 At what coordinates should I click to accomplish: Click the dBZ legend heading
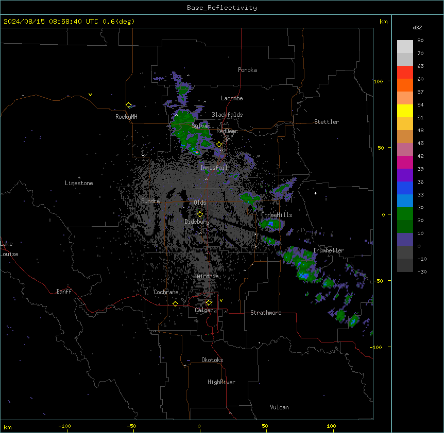417,27
